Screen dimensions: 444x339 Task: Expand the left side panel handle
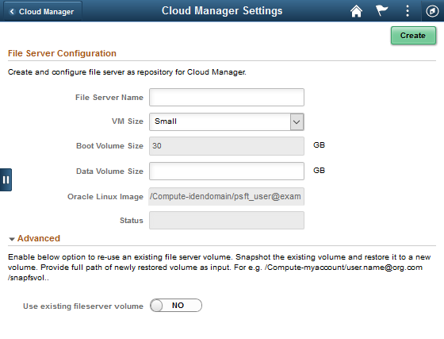6,179
